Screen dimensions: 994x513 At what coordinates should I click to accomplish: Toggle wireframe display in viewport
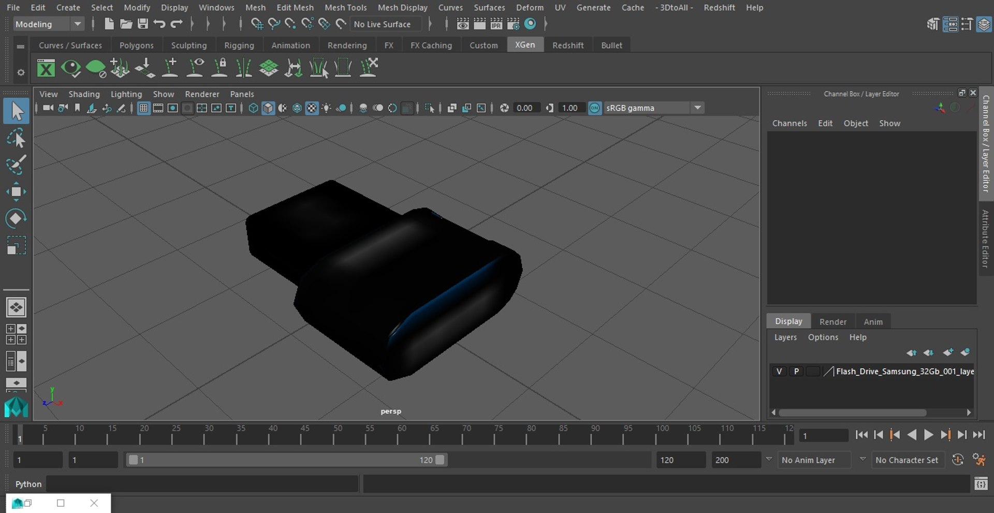(x=253, y=108)
